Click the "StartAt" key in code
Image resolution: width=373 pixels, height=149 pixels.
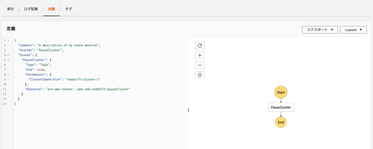[x=26, y=50]
